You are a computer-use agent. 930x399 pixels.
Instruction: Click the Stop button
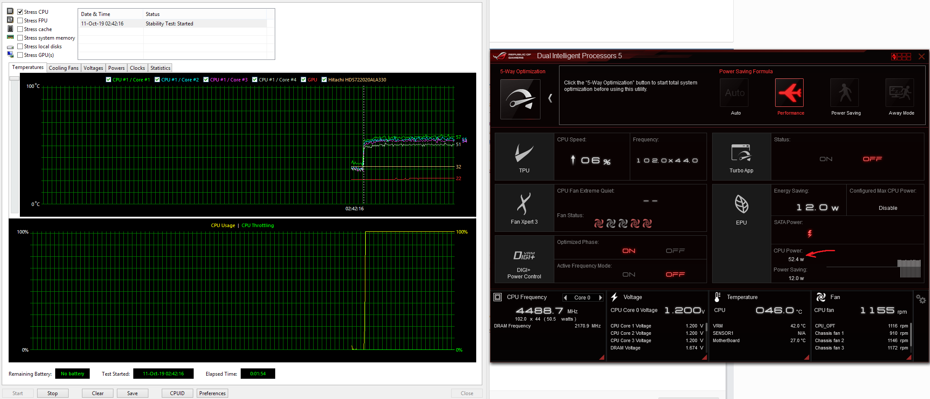53,393
